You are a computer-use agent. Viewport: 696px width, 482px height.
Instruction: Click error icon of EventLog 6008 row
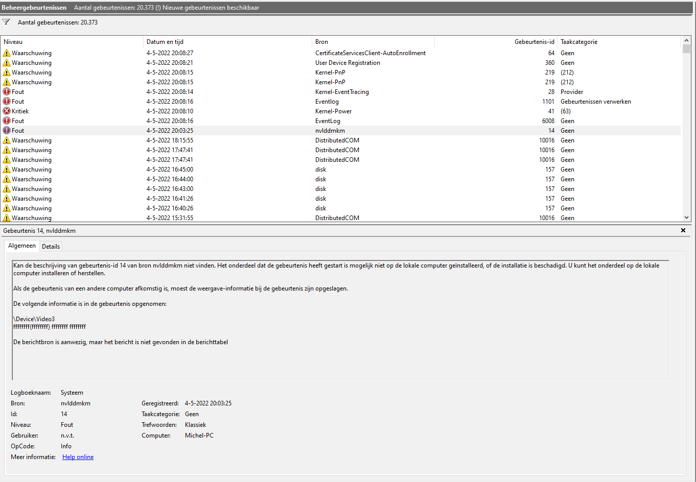click(7, 121)
